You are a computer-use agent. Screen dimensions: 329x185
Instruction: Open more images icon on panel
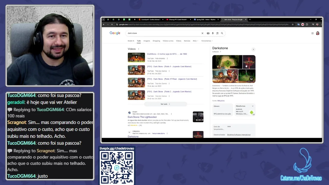pyautogui.click(x=251, y=79)
